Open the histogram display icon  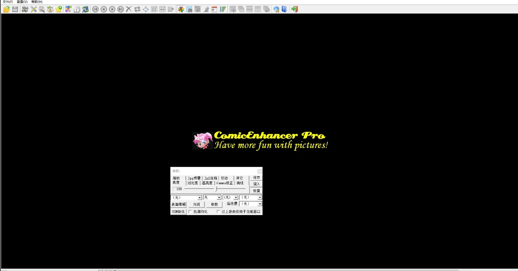(190, 9)
